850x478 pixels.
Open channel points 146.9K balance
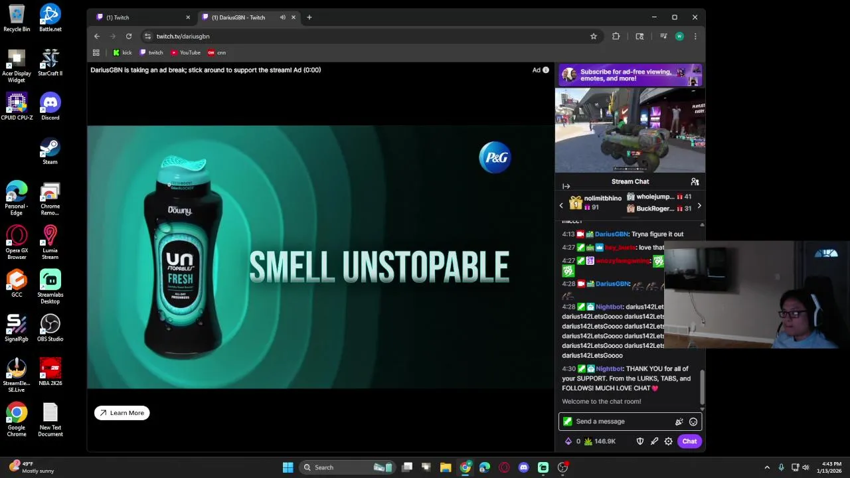(600, 441)
